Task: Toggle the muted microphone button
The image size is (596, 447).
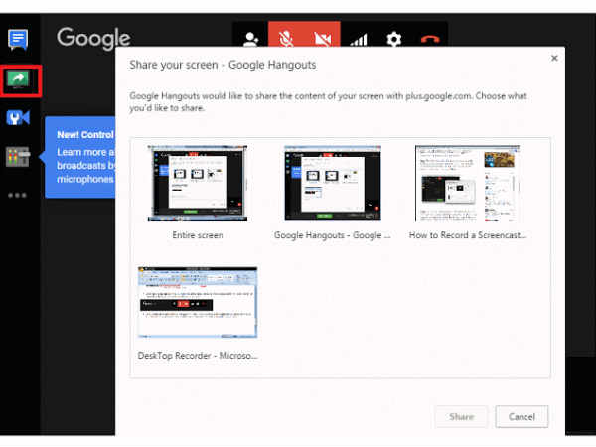Action: tap(287, 40)
